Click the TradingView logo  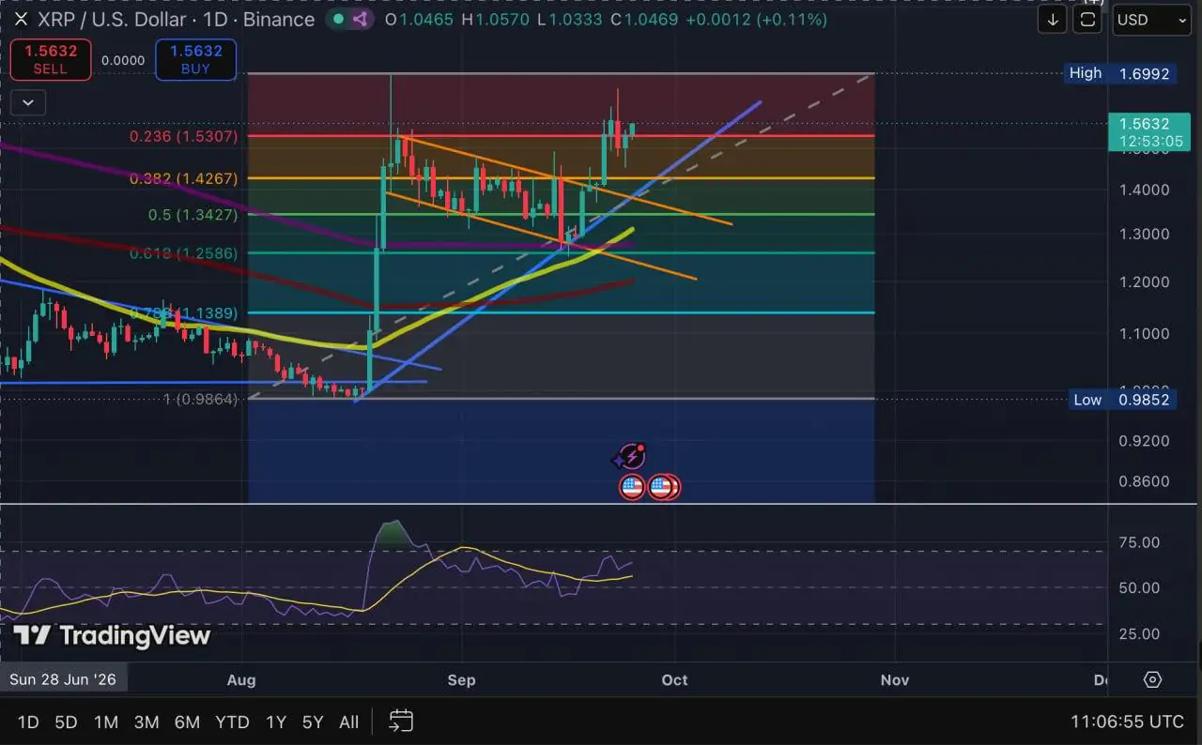point(113,635)
